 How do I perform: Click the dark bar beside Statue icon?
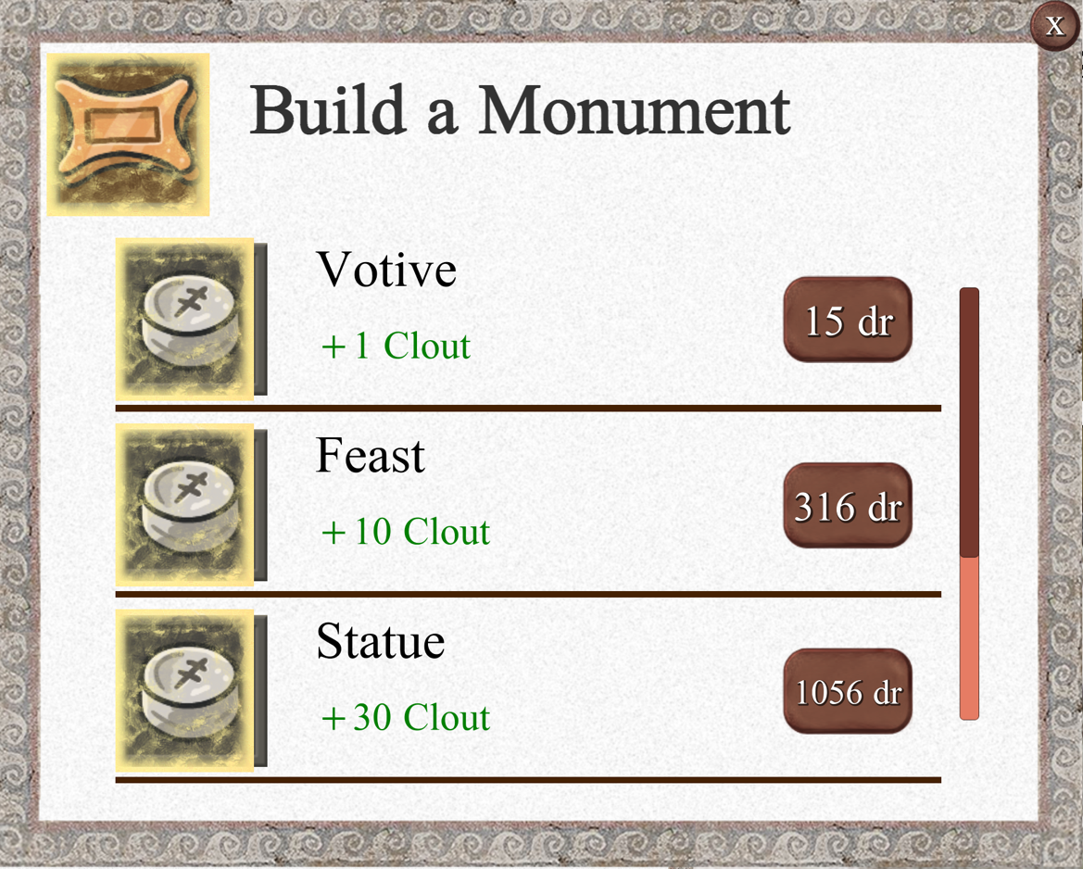(261, 690)
